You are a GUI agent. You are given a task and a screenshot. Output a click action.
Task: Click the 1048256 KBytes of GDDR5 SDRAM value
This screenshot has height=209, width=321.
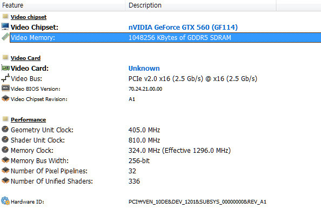(x=180, y=38)
